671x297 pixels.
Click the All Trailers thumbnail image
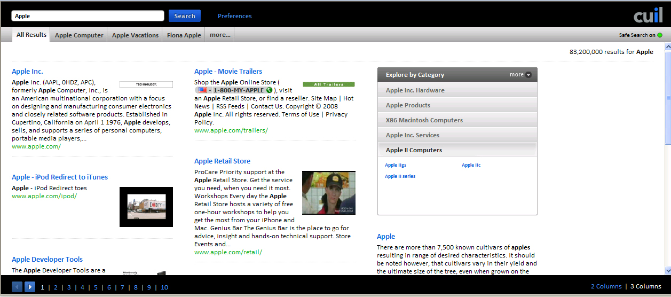pyautogui.click(x=329, y=84)
